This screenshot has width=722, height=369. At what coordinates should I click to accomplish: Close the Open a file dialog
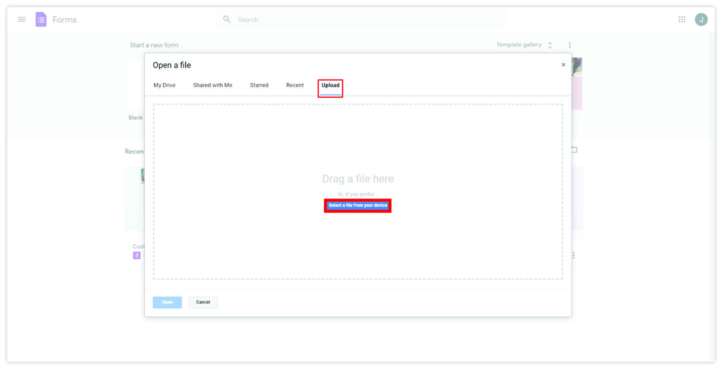[563, 65]
